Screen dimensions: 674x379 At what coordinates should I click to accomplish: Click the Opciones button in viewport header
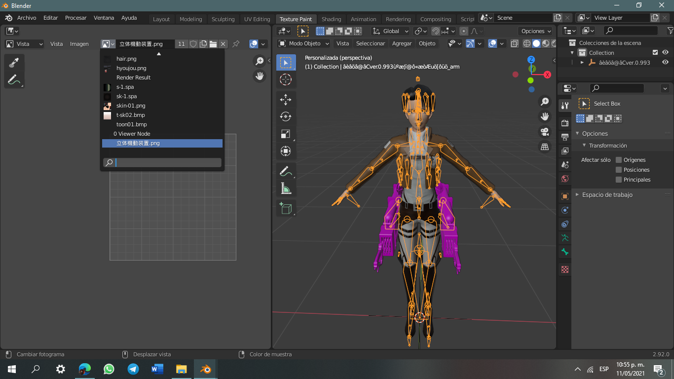[536, 31]
